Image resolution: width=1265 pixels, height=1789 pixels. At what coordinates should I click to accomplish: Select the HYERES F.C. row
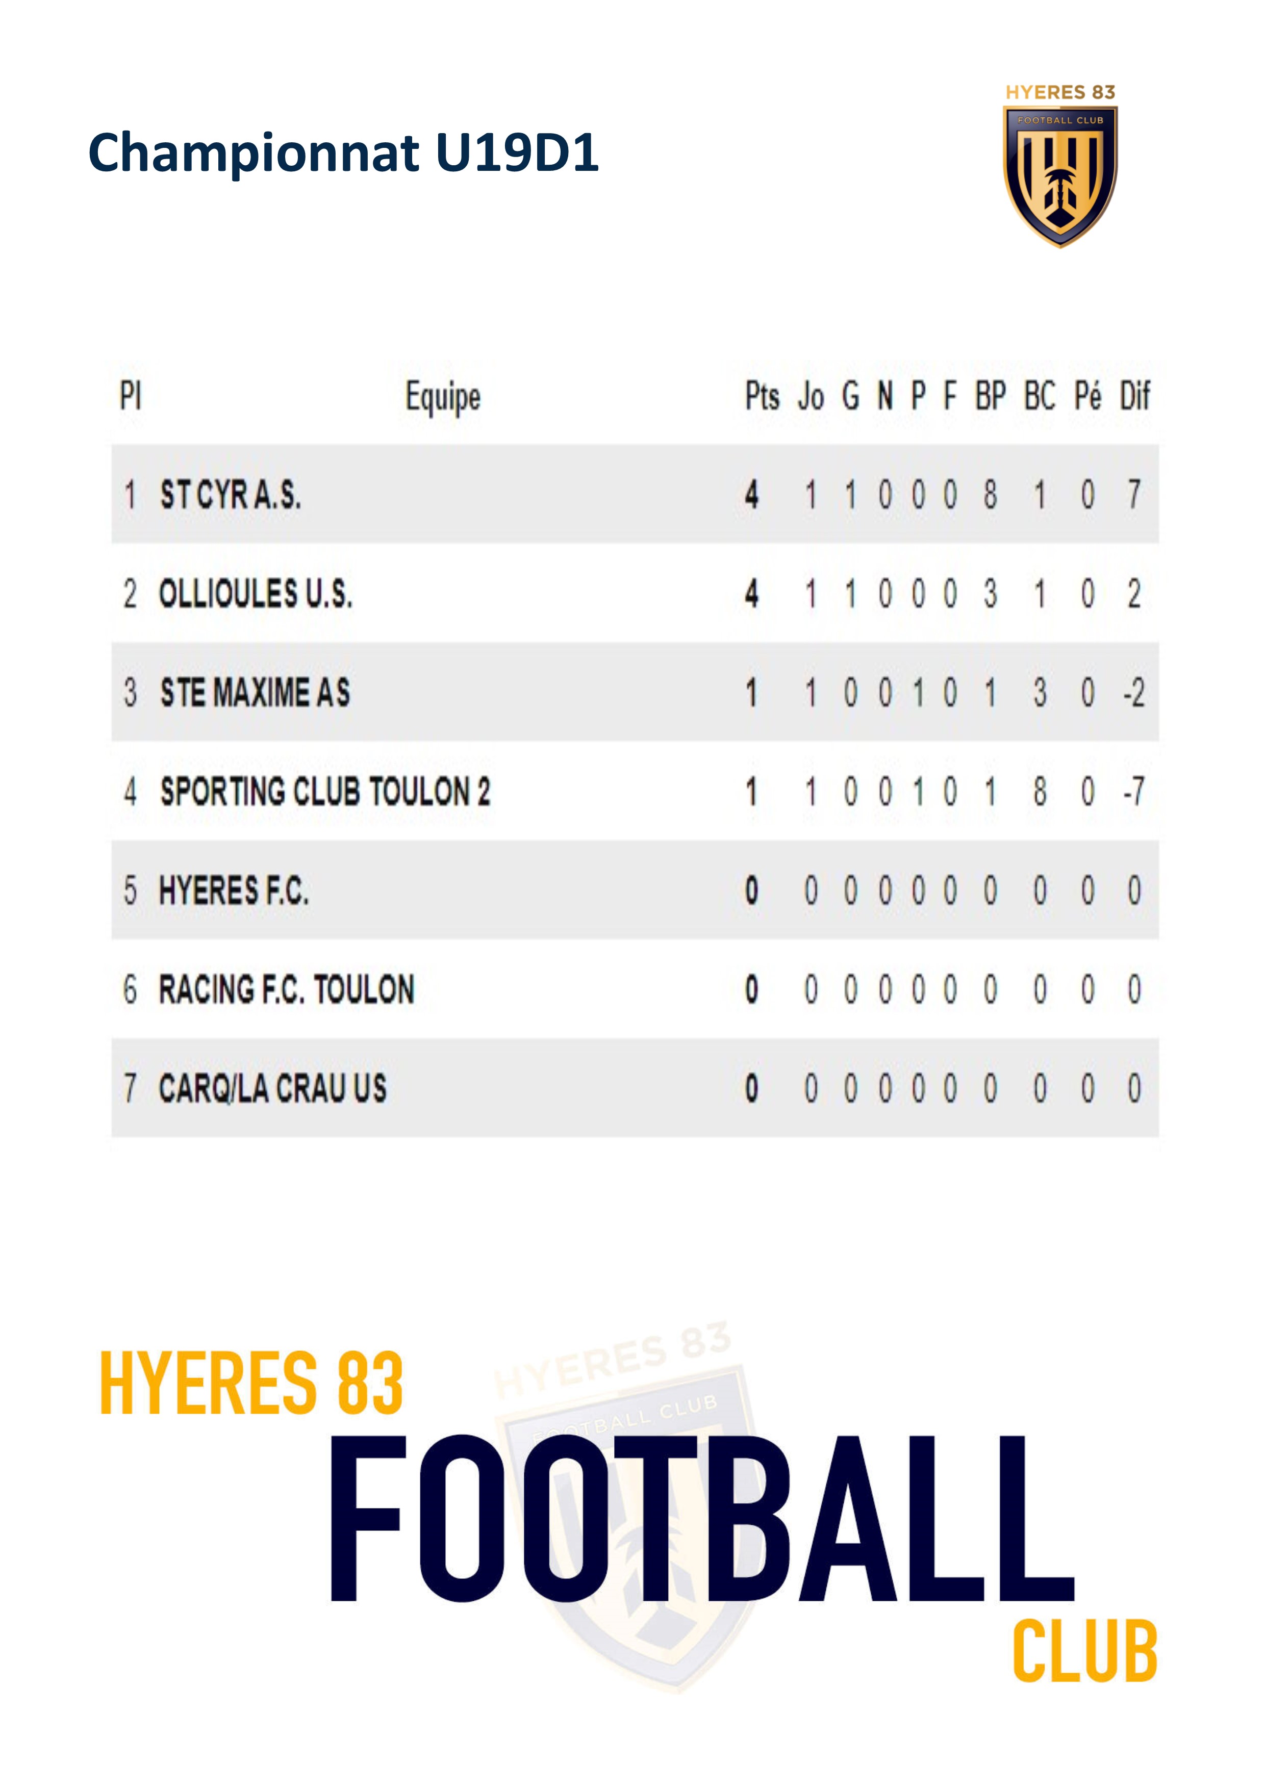click(x=635, y=890)
